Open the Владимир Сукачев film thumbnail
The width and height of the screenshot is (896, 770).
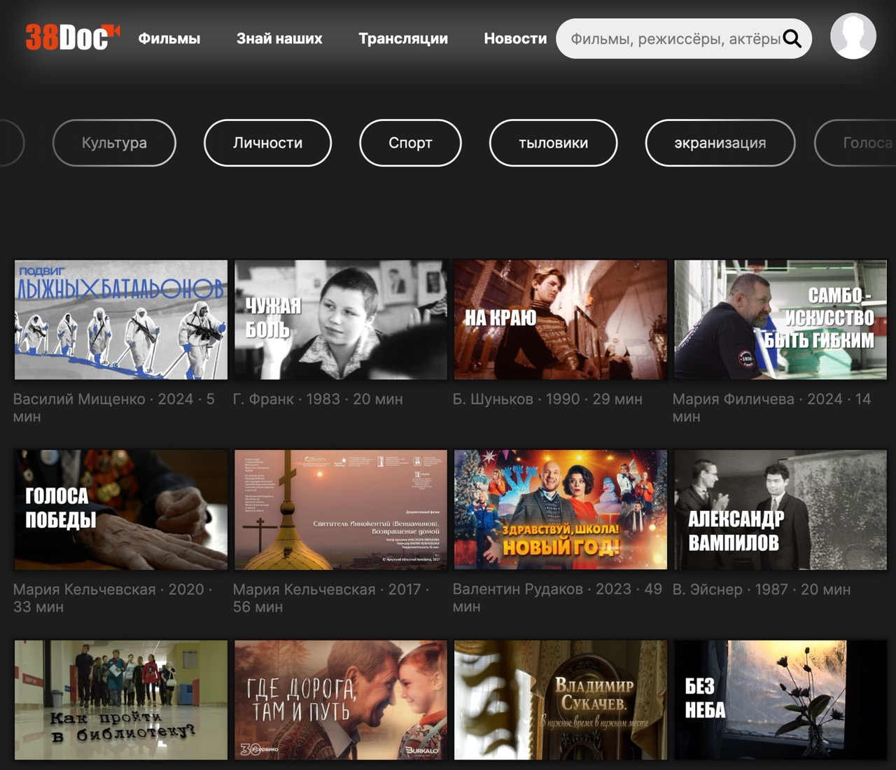pyautogui.click(x=561, y=700)
